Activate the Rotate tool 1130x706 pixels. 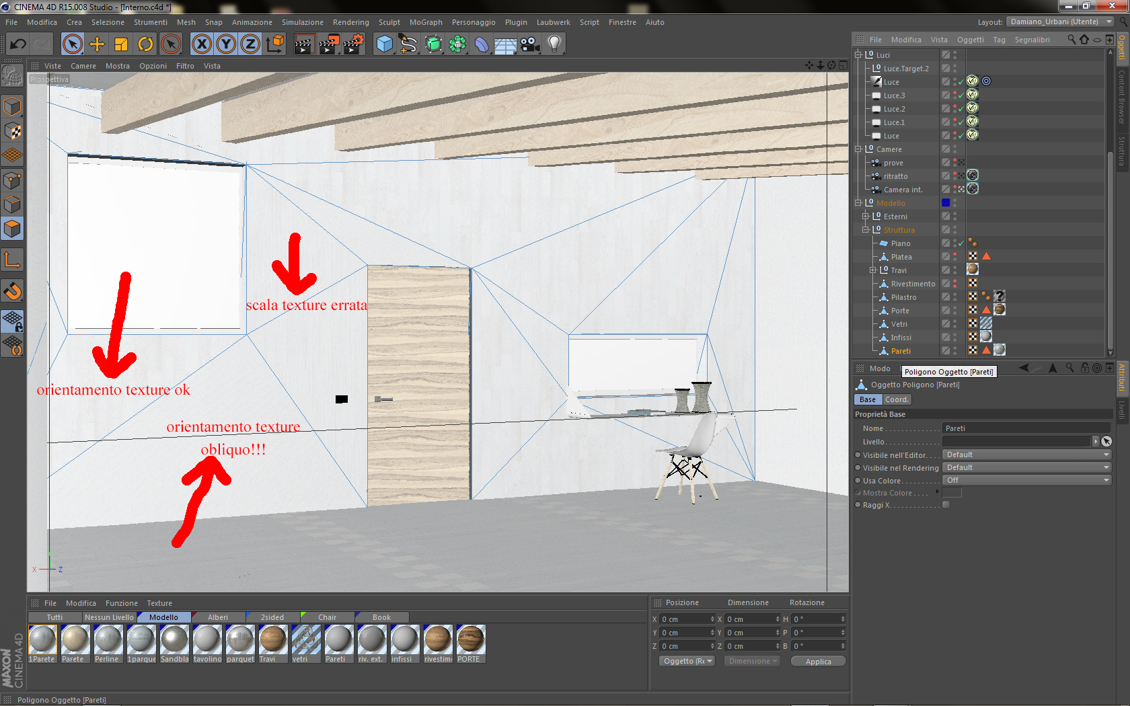pos(145,44)
